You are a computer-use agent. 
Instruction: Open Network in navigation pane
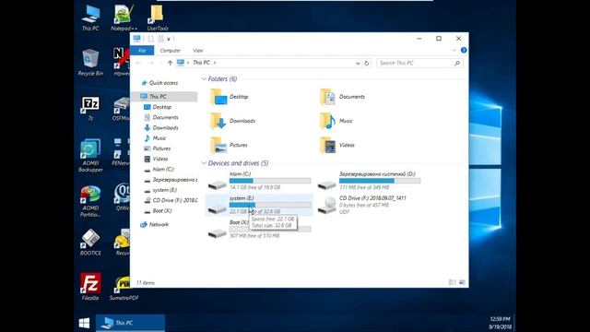159,224
